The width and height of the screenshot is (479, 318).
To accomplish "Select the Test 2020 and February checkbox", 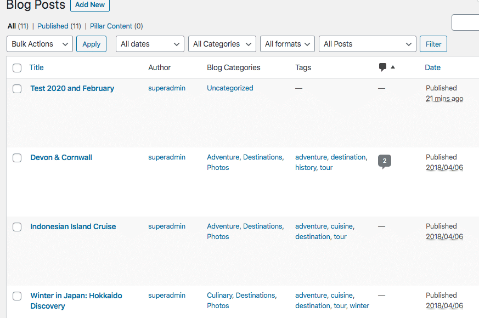I will coord(16,88).
